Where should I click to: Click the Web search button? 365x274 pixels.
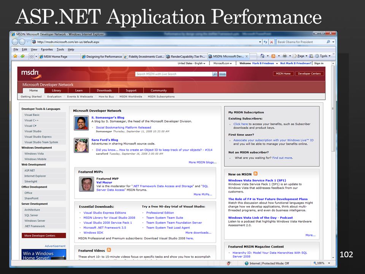[x=222, y=74]
